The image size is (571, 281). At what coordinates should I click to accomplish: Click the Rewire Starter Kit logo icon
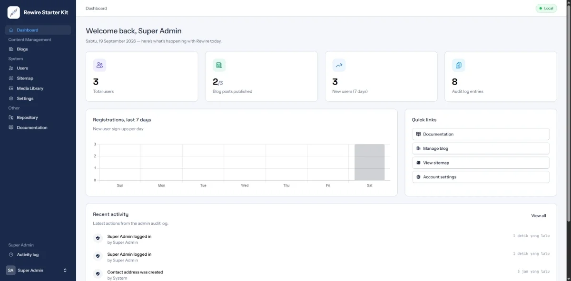[x=14, y=12]
